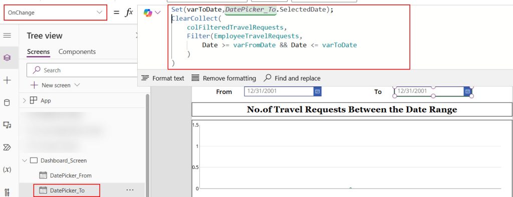This screenshot has width=513, height=197.
Task: Click New screen button
Action: (51, 85)
